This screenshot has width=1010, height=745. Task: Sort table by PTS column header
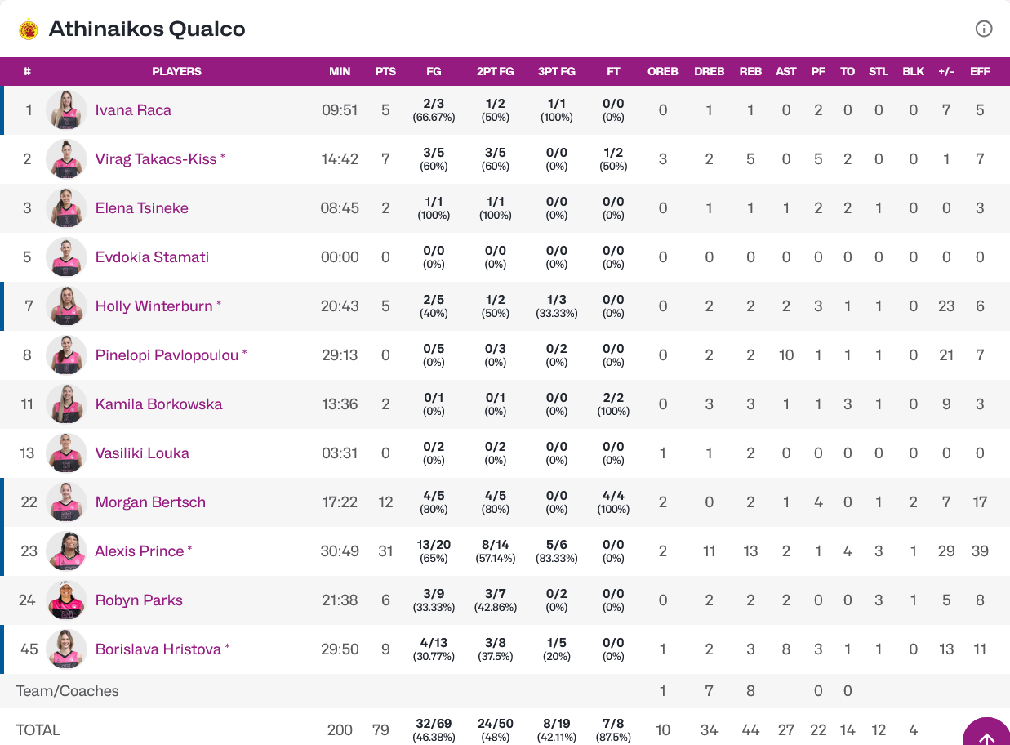click(385, 71)
